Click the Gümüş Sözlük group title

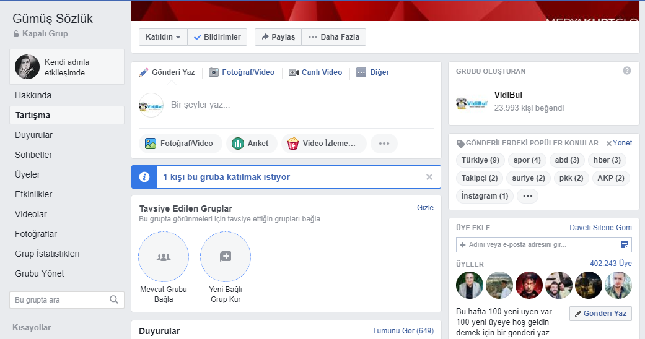[53, 19]
